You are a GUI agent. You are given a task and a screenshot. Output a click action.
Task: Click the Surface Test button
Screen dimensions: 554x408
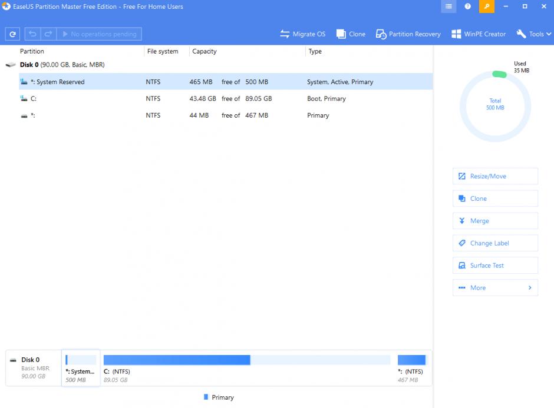click(x=495, y=265)
